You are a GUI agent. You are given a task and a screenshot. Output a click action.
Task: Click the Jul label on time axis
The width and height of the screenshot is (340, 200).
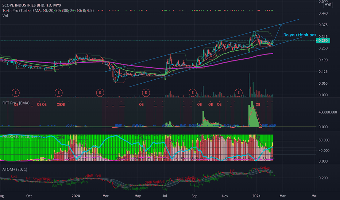coord(165,196)
